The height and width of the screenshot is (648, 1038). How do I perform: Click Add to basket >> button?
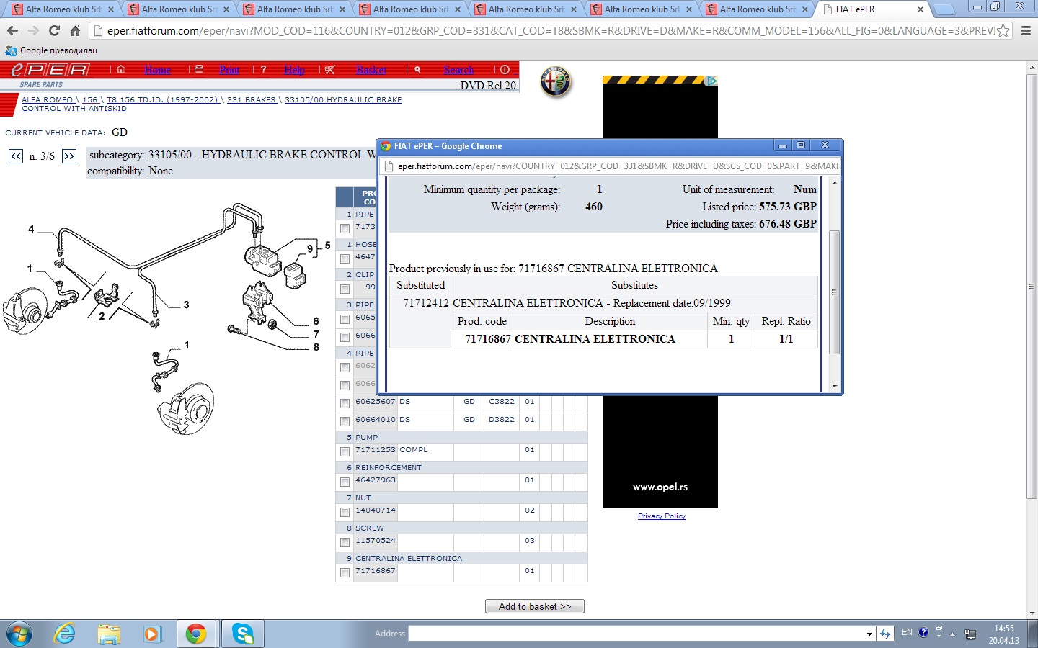coord(535,606)
